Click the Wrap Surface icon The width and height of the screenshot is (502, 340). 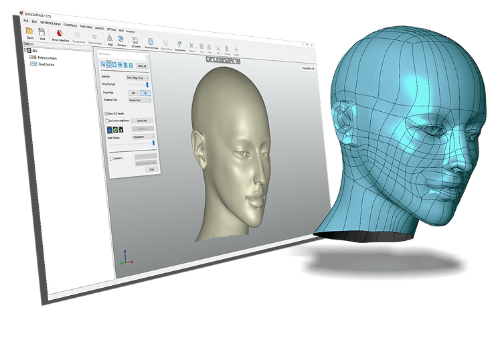coord(165,43)
